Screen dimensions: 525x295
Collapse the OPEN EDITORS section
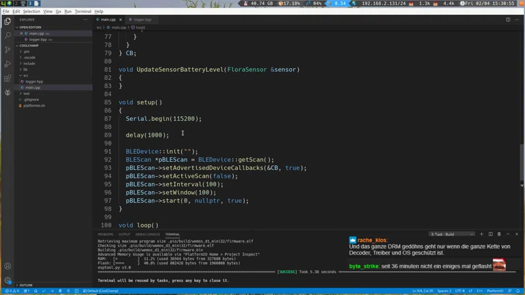pyautogui.click(x=30, y=27)
